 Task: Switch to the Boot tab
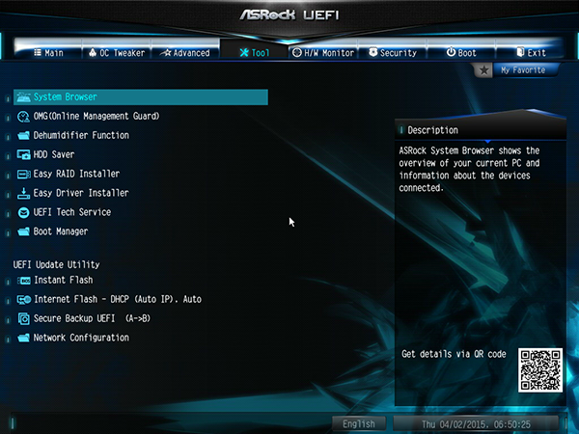[461, 53]
